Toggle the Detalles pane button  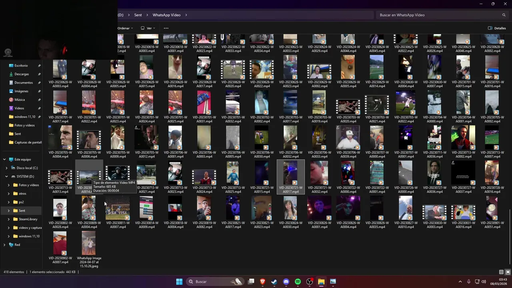[x=497, y=28]
